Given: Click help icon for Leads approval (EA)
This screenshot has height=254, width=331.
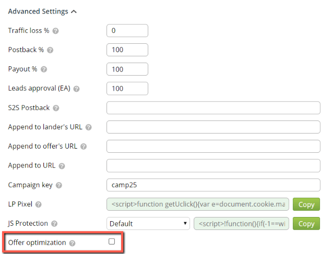Looking at the screenshot, I should (x=76, y=89).
